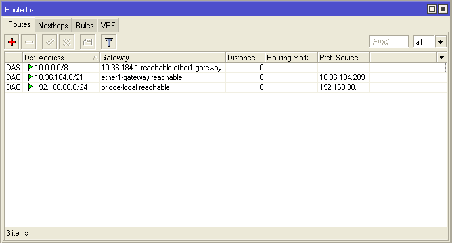Click gateway 'bridge-local reachable'
Viewport: 452px width, 243px height.
click(x=135, y=87)
